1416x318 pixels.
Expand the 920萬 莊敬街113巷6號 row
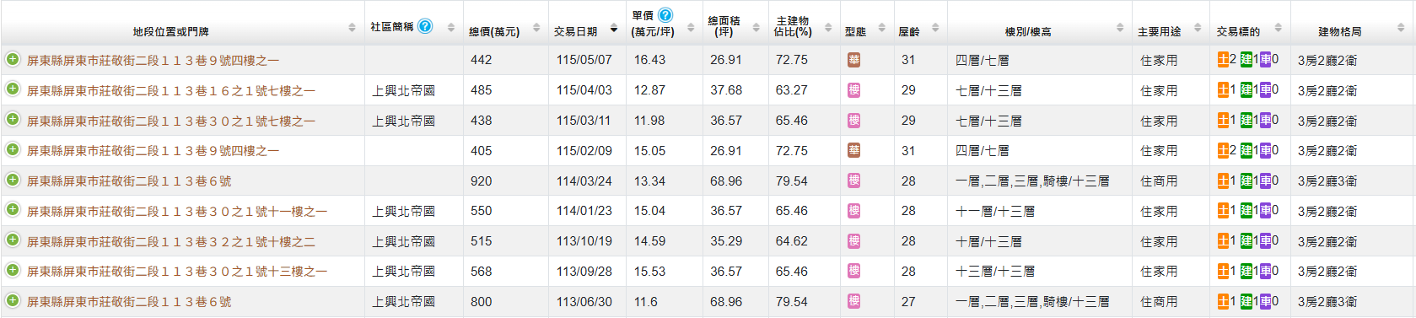[x=13, y=180]
